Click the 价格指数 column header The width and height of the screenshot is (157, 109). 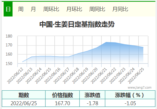63,95
